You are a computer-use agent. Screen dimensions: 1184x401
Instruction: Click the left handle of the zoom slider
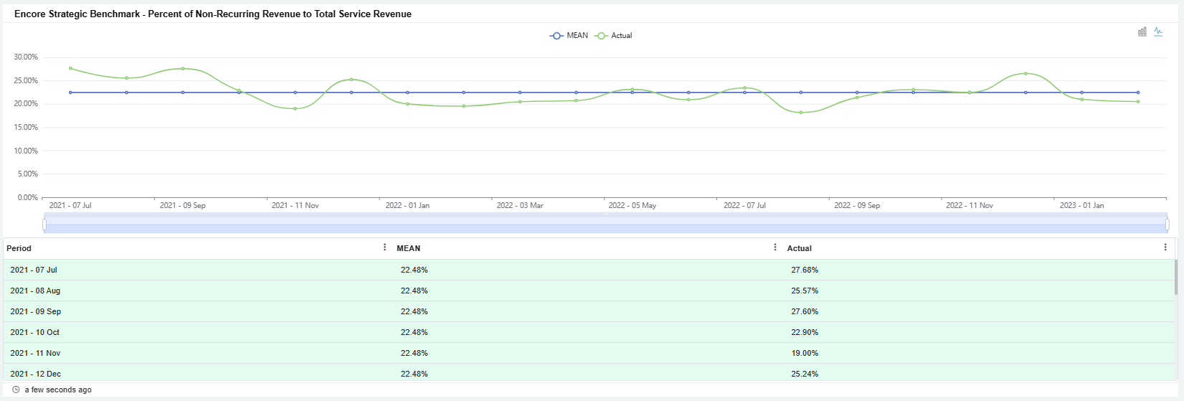pos(44,225)
